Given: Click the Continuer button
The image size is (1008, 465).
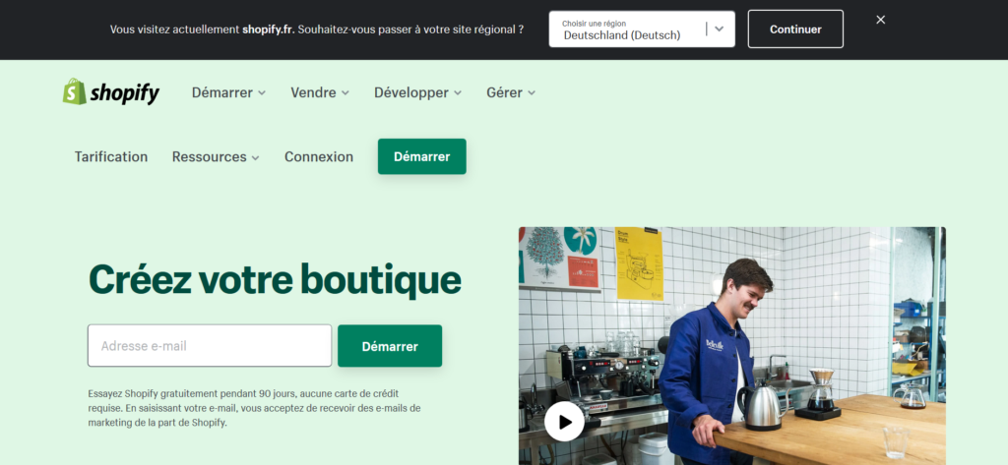Looking at the screenshot, I should pyautogui.click(x=795, y=29).
